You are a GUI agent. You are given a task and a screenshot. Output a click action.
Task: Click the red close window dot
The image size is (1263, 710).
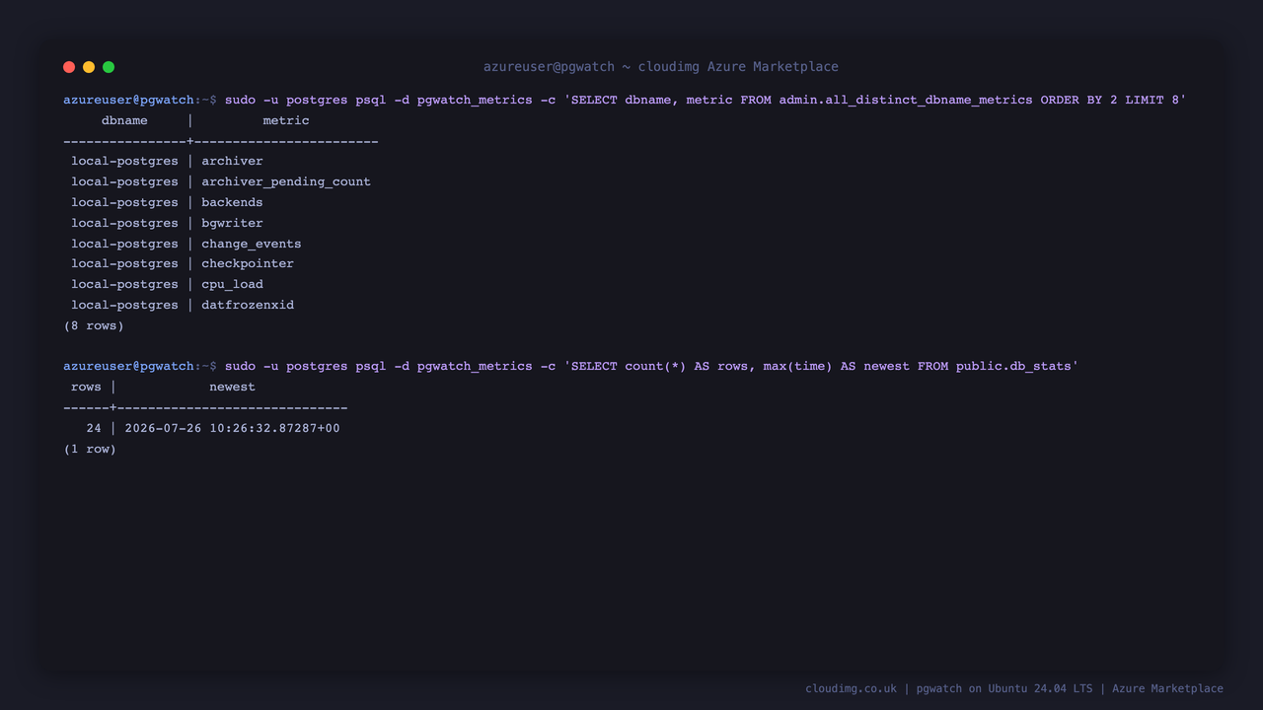pos(69,67)
